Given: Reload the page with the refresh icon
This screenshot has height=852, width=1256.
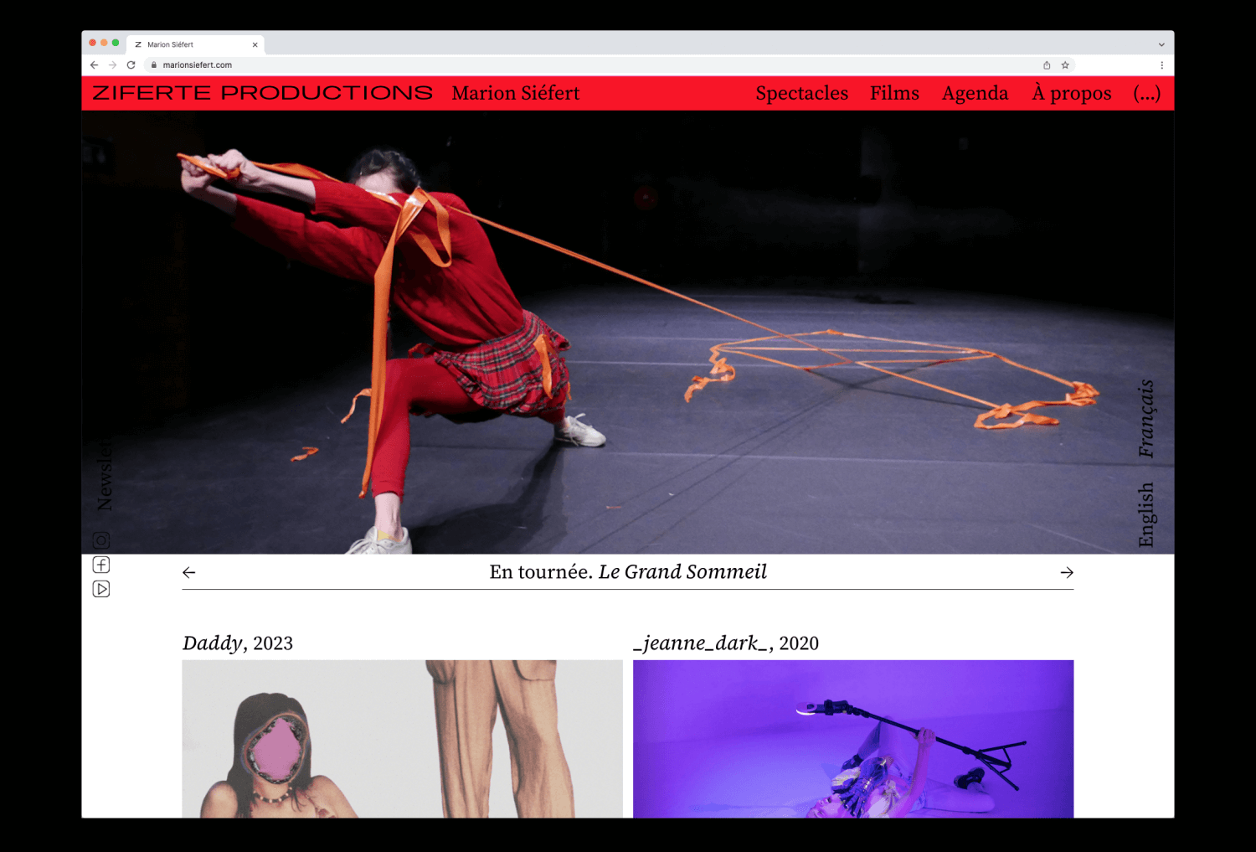Looking at the screenshot, I should tap(131, 65).
